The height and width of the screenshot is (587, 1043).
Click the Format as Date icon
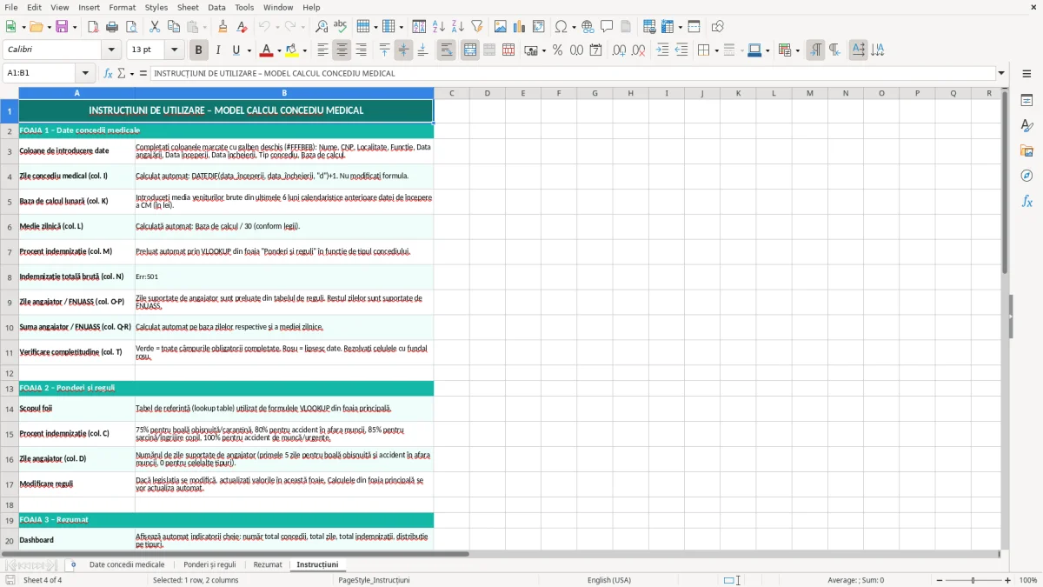click(x=595, y=50)
